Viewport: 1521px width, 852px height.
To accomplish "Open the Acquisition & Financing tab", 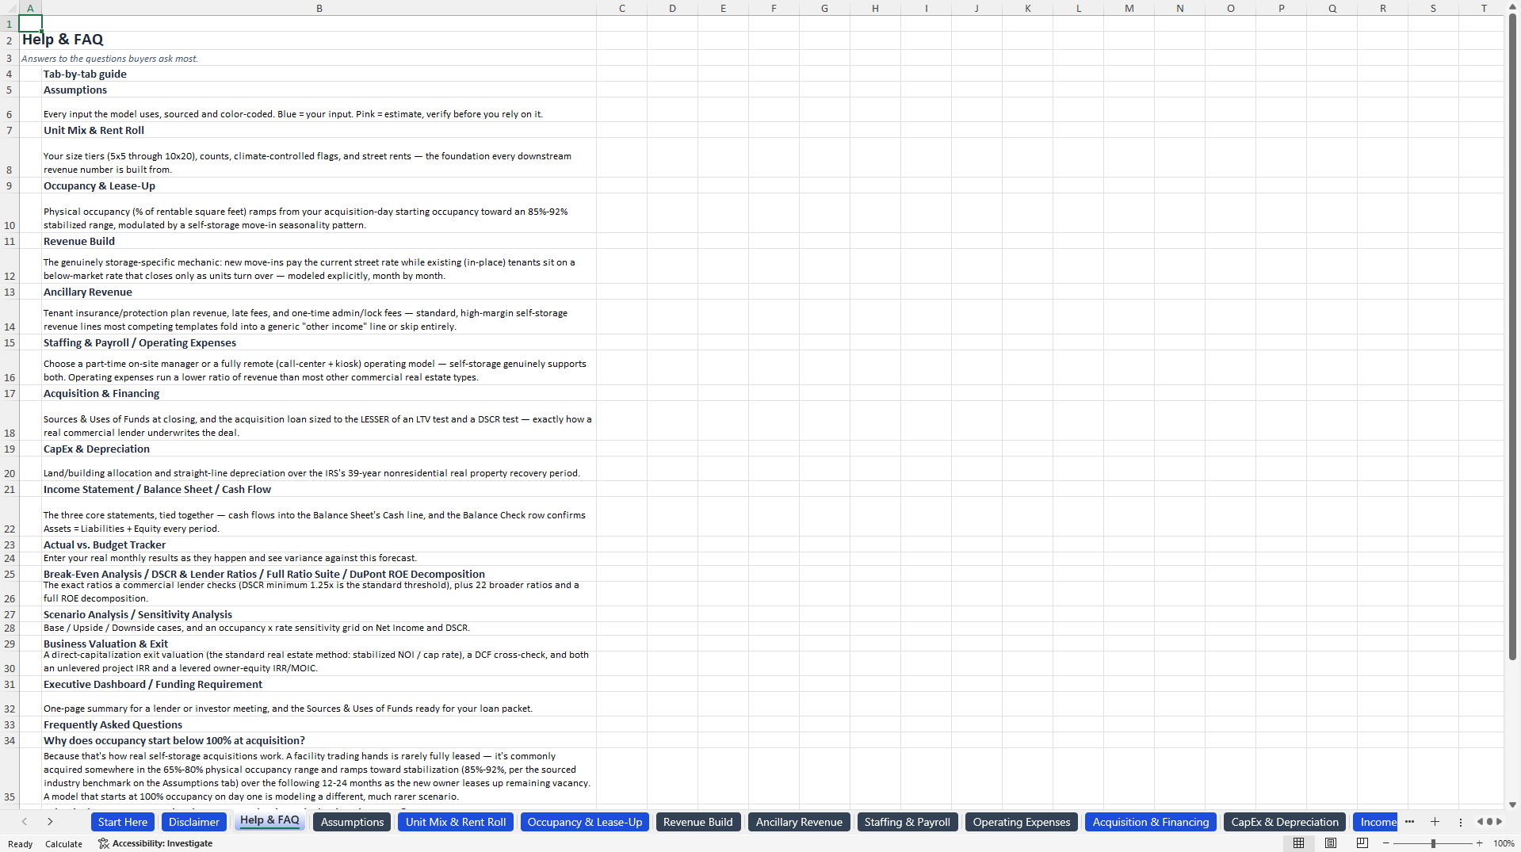I will (1151, 822).
